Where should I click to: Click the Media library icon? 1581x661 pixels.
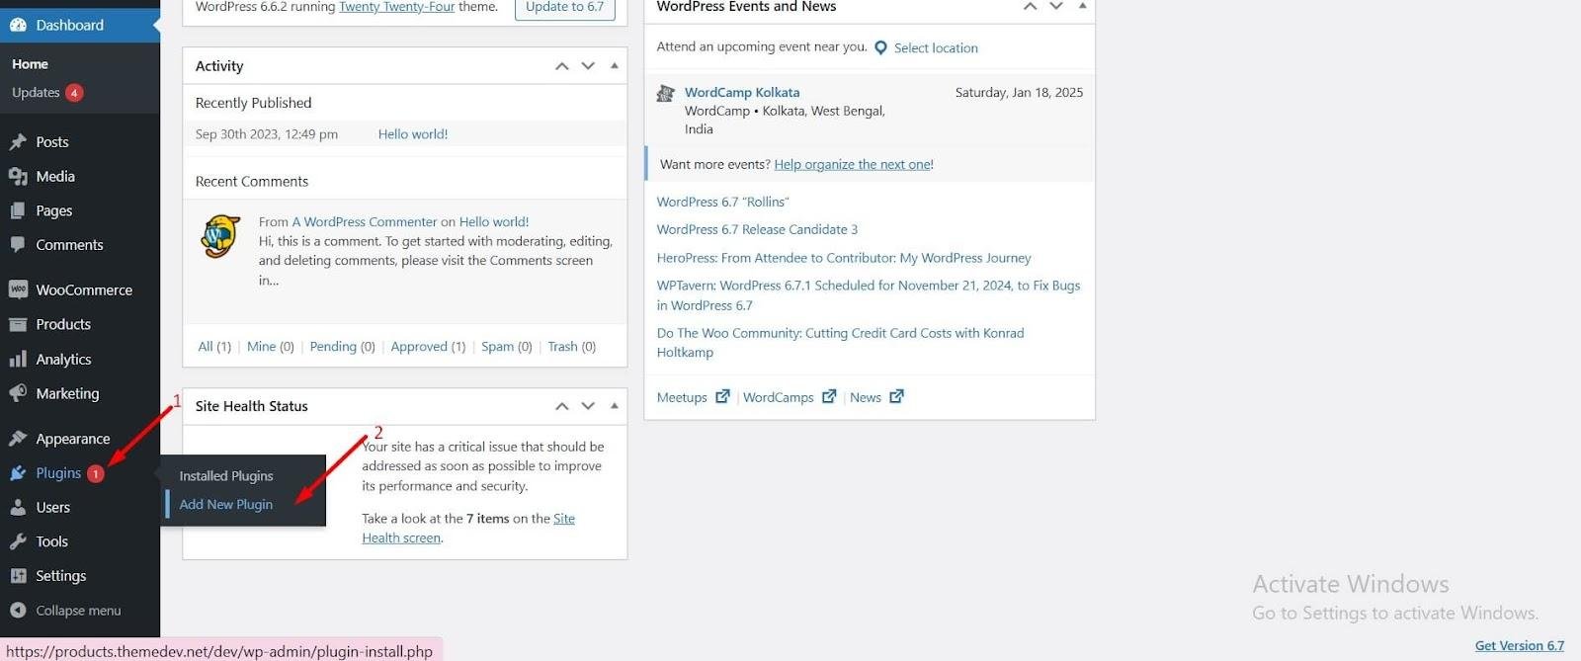[18, 177]
